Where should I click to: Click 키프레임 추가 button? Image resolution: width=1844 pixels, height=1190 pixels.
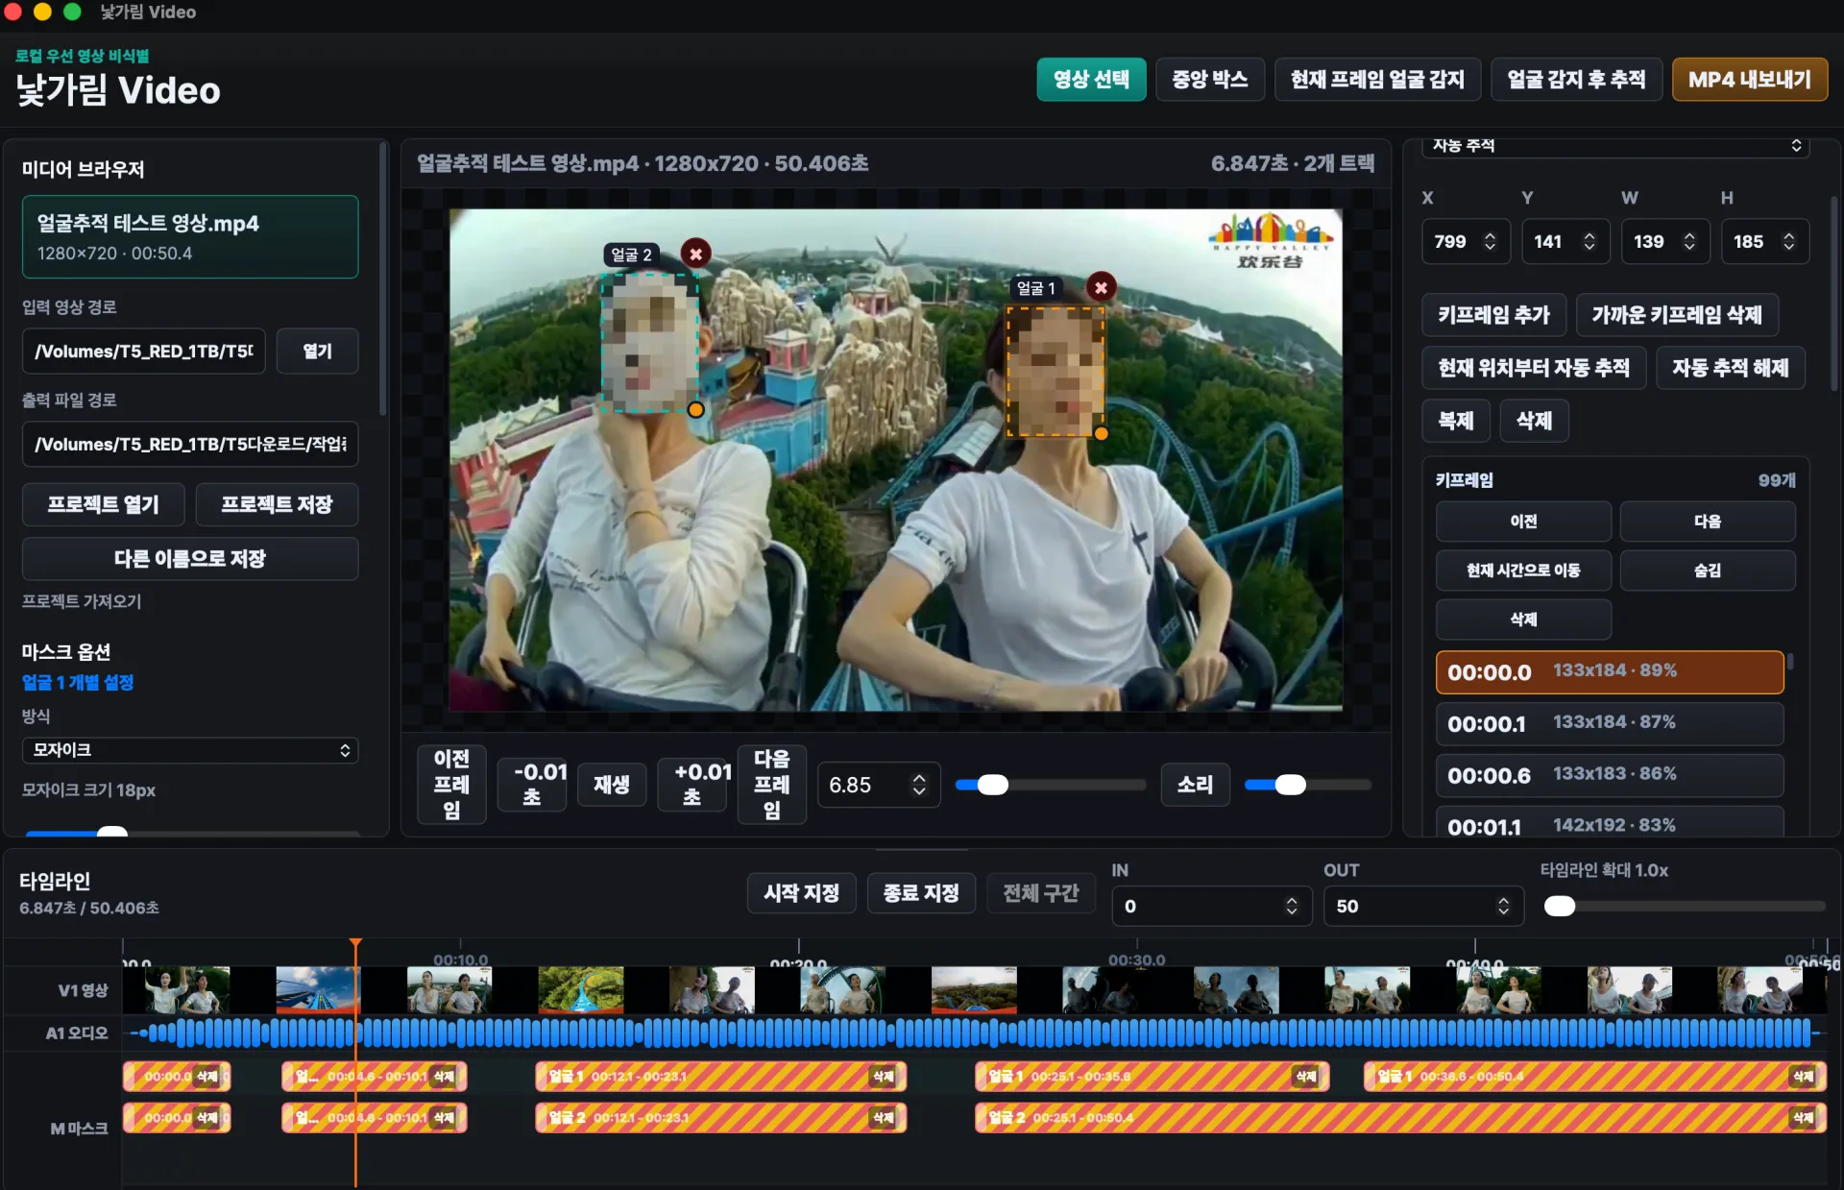[1493, 315]
